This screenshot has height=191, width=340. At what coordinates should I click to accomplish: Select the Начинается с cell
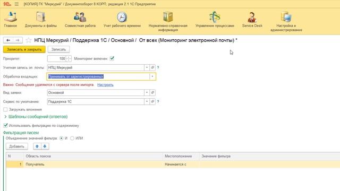pos(181,164)
